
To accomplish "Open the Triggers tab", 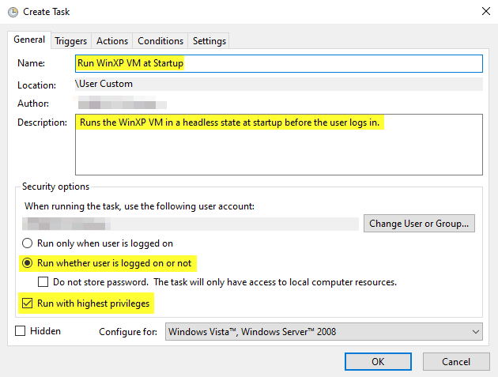I will coord(71,41).
